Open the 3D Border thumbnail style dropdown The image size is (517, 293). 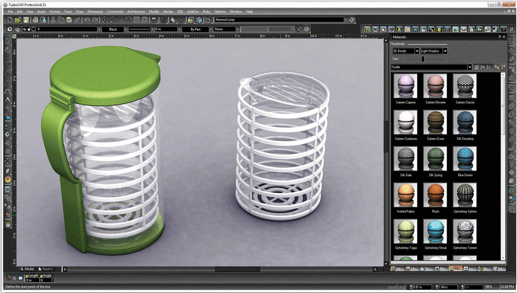point(417,51)
